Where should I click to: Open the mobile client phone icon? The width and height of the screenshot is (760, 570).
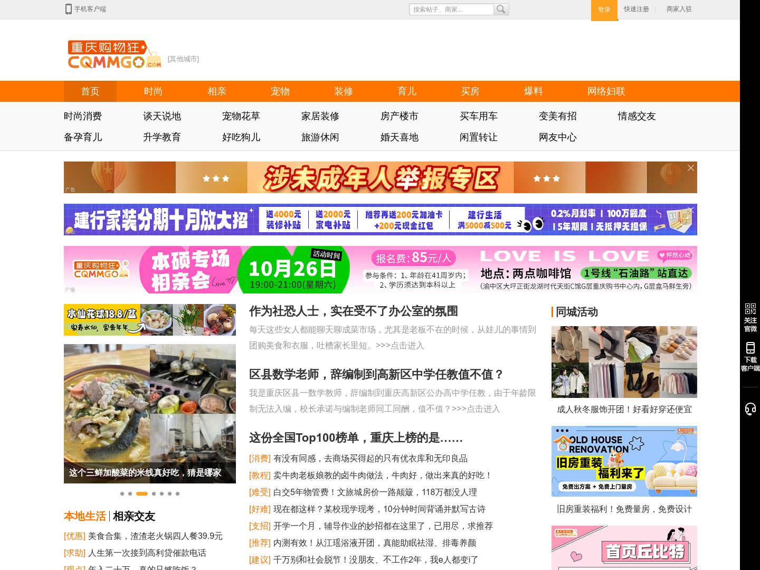pyautogui.click(x=69, y=9)
